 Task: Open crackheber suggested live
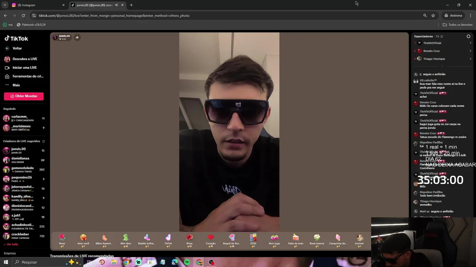click(x=24, y=236)
